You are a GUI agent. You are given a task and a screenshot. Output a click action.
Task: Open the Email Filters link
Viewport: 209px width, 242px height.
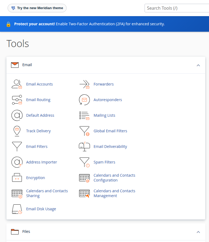click(x=37, y=147)
